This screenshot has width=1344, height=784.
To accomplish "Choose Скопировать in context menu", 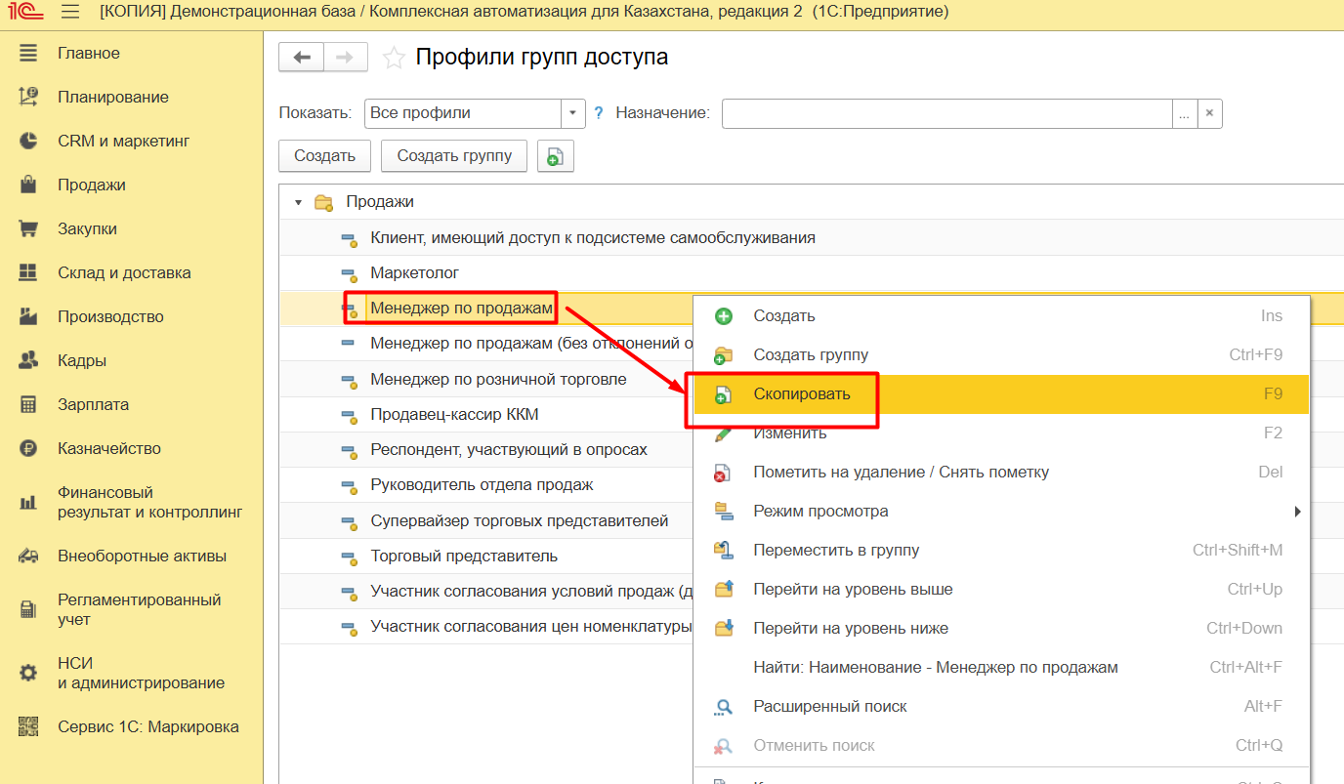I will point(801,393).
